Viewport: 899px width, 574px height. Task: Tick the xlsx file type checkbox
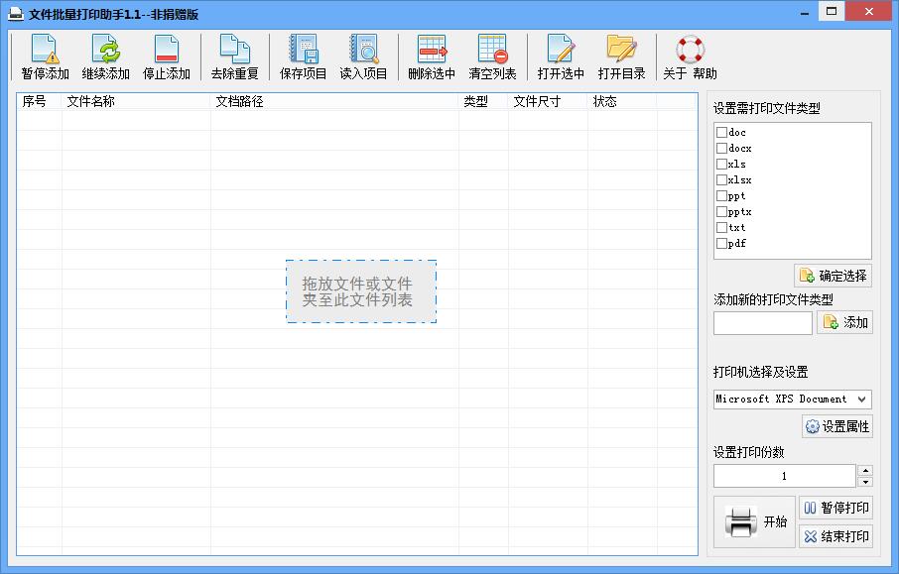tap(721, 180)
